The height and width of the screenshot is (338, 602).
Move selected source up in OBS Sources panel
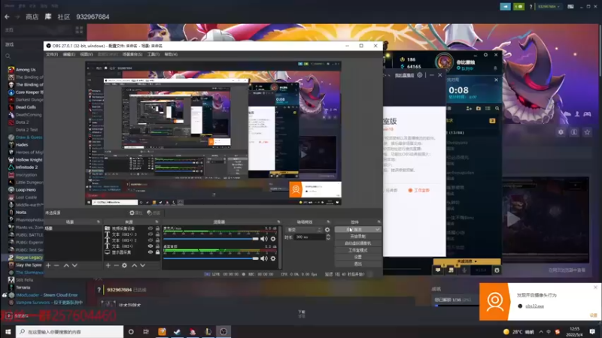coord(135,265)
